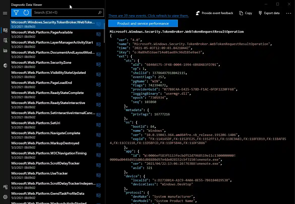Refresh the event list
This screenshot has width=295, height=204.
[26, 13]
